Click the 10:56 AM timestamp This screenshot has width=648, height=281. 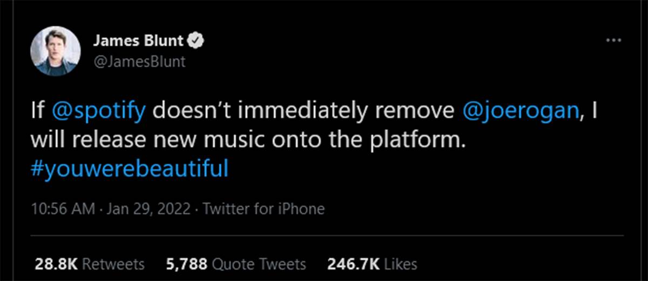click(x=63, y=208)
